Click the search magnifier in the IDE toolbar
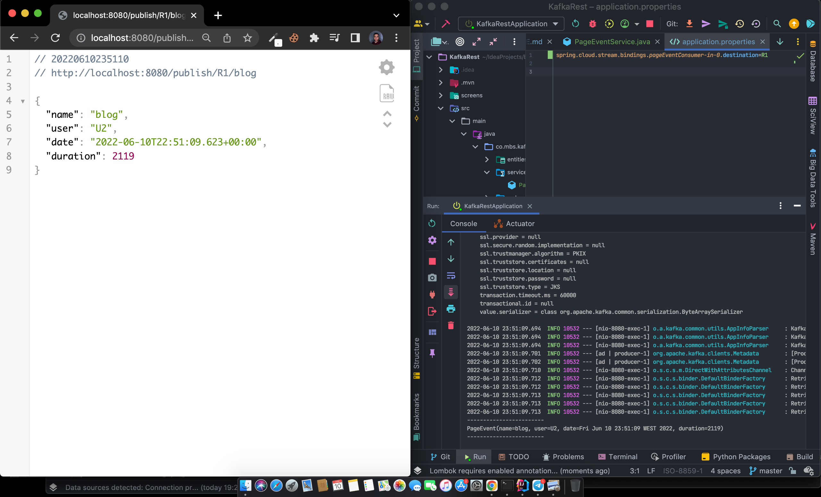This screenshot has height=497, width=821. pyautogui.click(x=777, y=24)
